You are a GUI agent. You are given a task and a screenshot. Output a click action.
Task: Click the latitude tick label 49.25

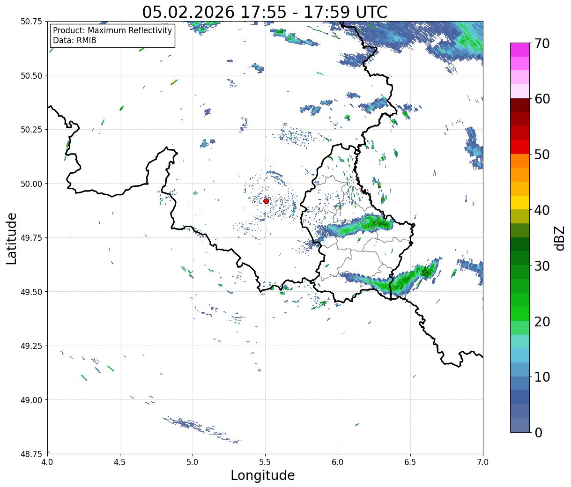coord(32,346)
